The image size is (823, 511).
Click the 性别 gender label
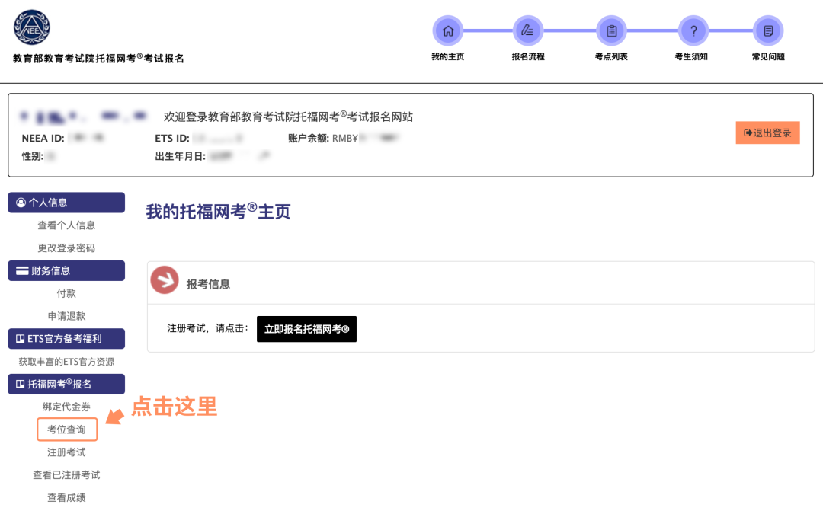pyautogui.click(x=33, y=156)
